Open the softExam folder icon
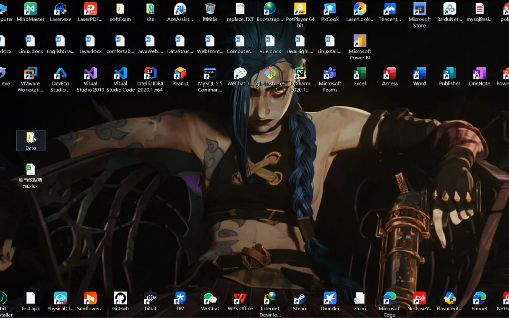Viewport: 509px width, 318px height. 120,12
